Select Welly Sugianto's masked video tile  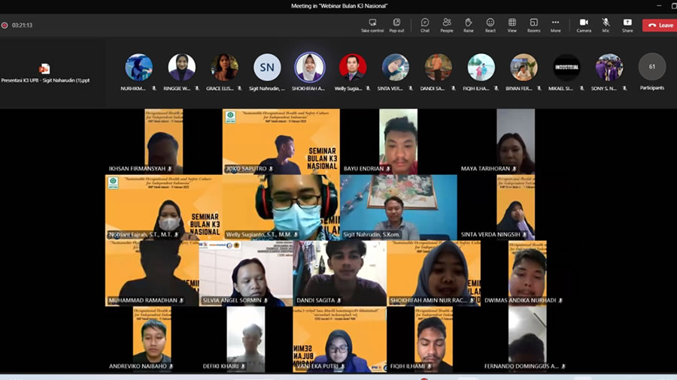point(294,207)
